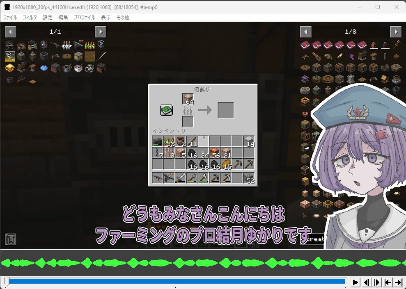Viewport: 406px width, 289px height.
Task: Open the 表示 menu
Action: pos(106,18)
